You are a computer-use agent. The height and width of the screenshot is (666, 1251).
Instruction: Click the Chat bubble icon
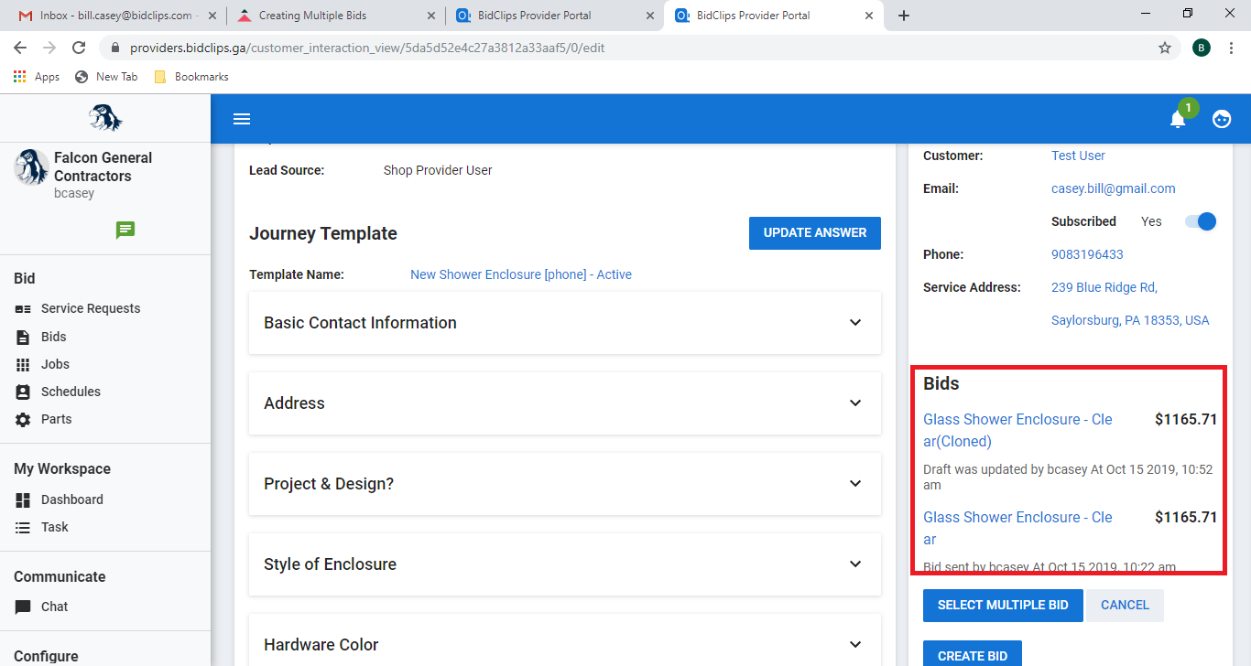click(23, 607)
